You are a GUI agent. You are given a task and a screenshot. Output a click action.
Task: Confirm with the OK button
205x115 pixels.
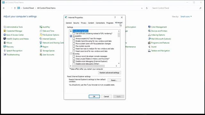tap(94, 96)
